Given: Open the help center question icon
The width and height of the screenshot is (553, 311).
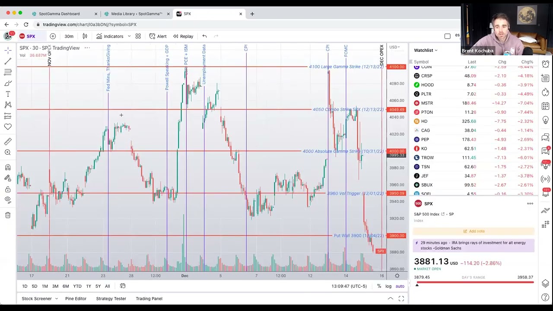Looking at the screenshot, I should point(545,298).
